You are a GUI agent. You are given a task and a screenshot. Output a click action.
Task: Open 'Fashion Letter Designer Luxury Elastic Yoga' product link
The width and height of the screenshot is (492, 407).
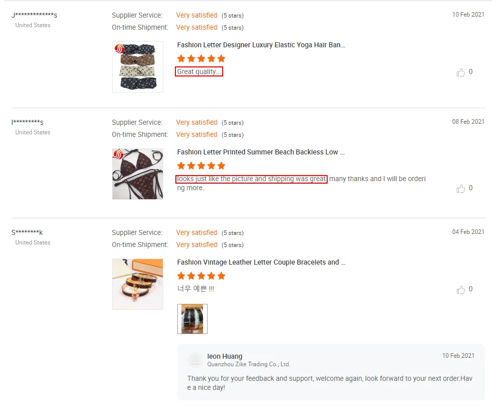click(x=261, y=45)
